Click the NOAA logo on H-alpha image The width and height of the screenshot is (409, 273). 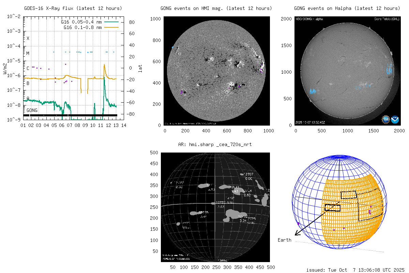coord(395,119)
